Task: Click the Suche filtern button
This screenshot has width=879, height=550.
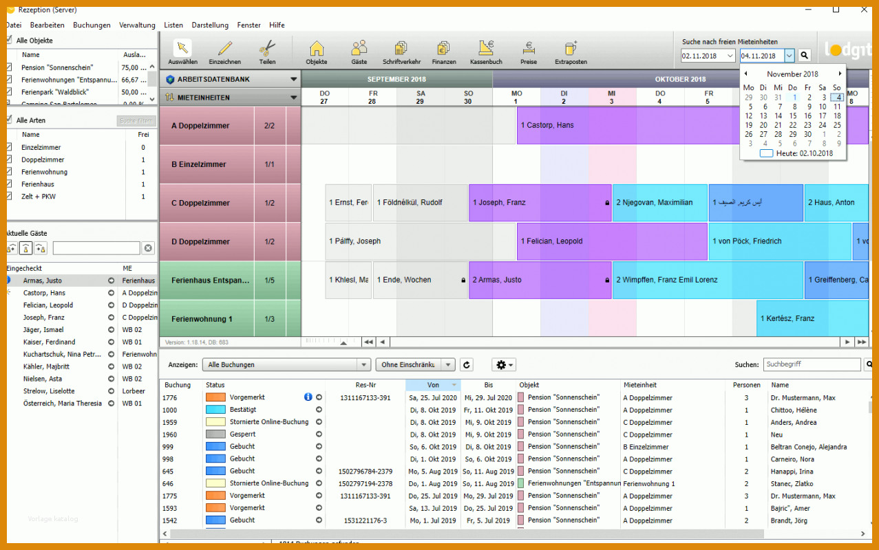Action: coord(136,121)
